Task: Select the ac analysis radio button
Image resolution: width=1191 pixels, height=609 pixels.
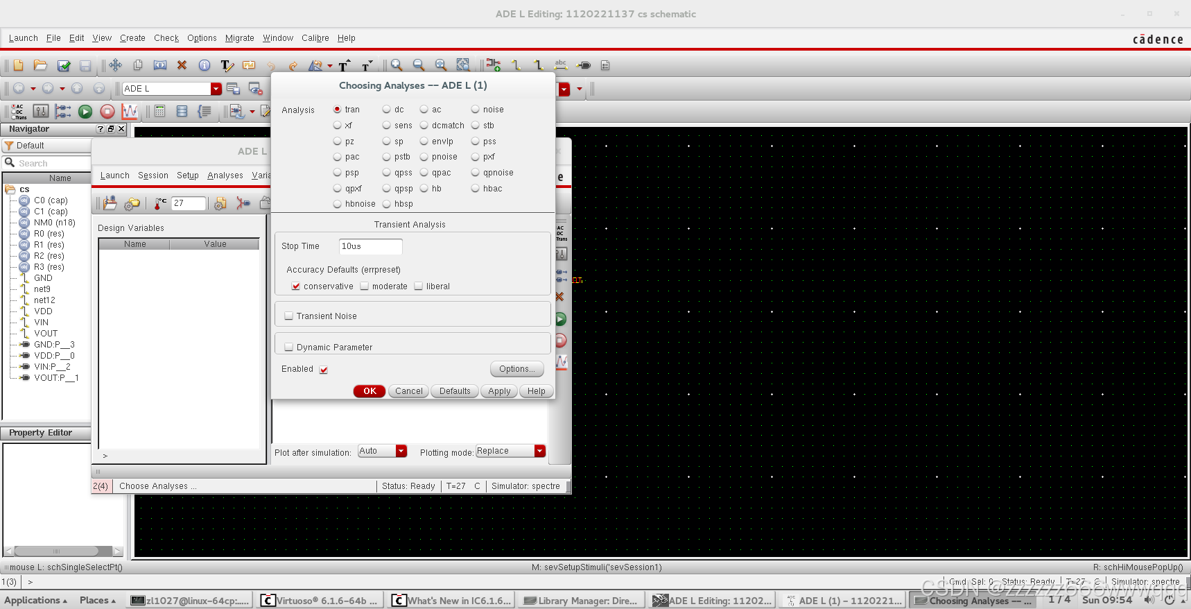Action: point(424,110)
